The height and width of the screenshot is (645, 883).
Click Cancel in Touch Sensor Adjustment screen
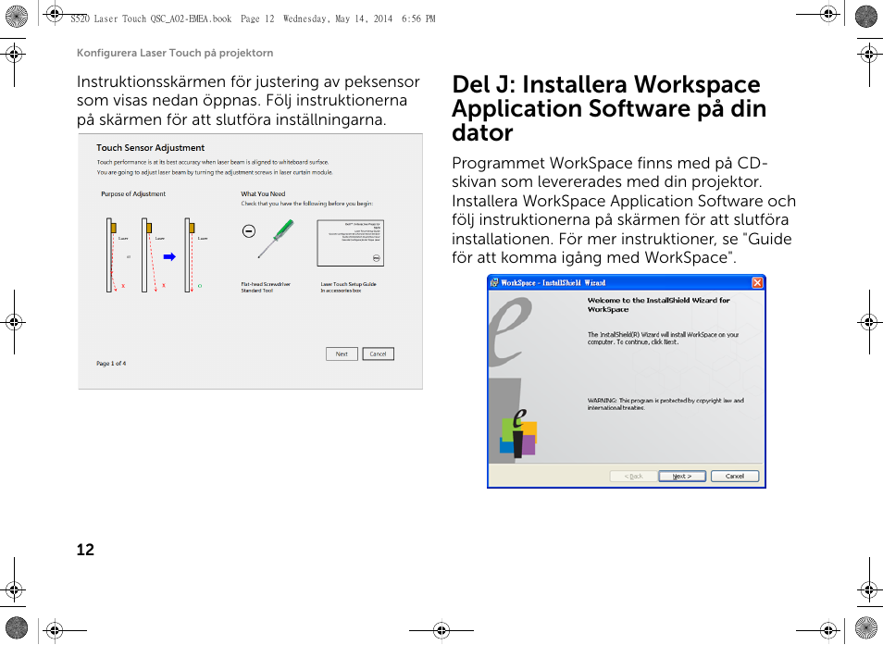(x=378, y=354)
